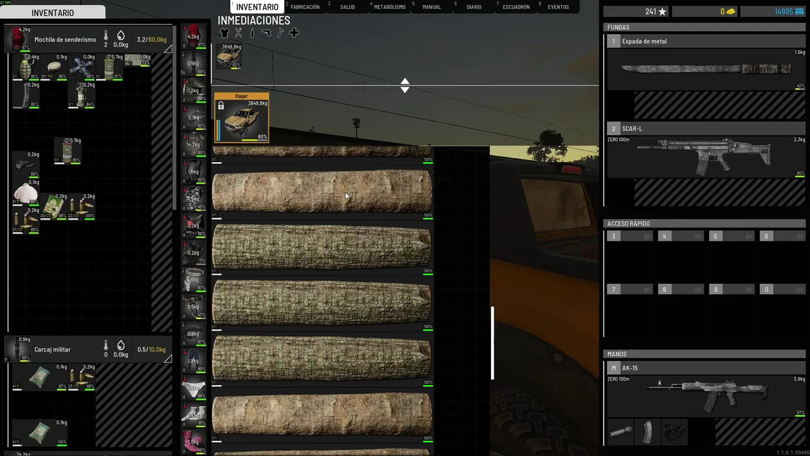Click Carcaj militar quiver header icon

pyautogui.click(x=18, y=349)
